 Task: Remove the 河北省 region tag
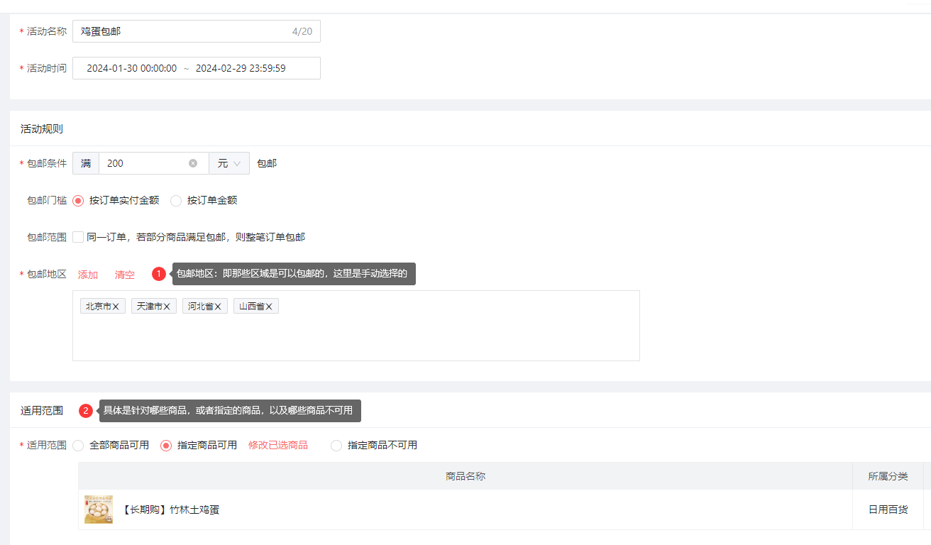(x=218, y=307)
